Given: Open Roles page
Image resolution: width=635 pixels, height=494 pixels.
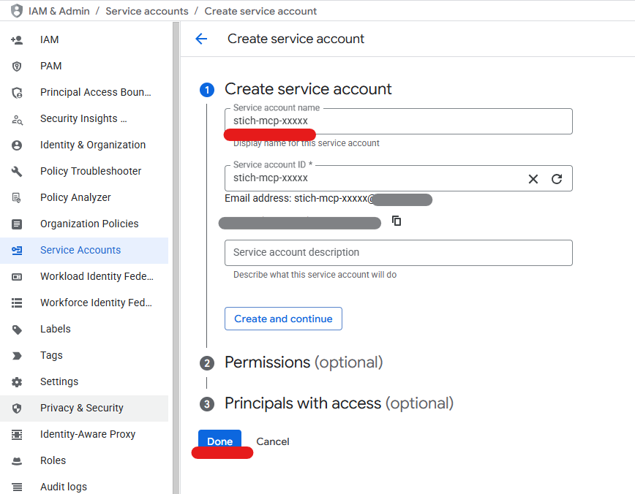Looking at the screenshot, I should pos(84,460).
